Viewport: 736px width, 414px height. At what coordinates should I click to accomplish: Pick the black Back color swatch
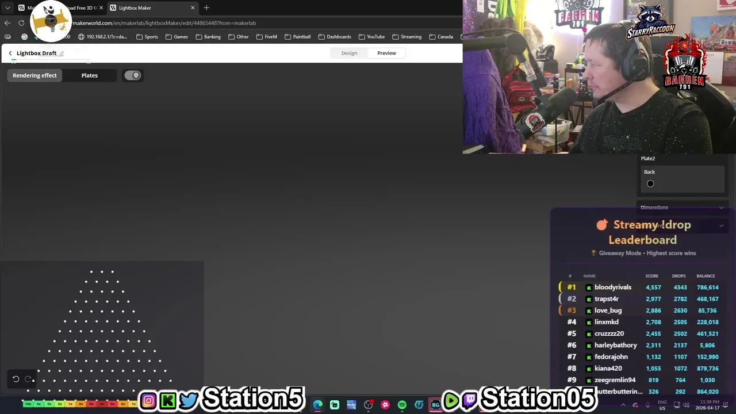[x=650, y=184]
